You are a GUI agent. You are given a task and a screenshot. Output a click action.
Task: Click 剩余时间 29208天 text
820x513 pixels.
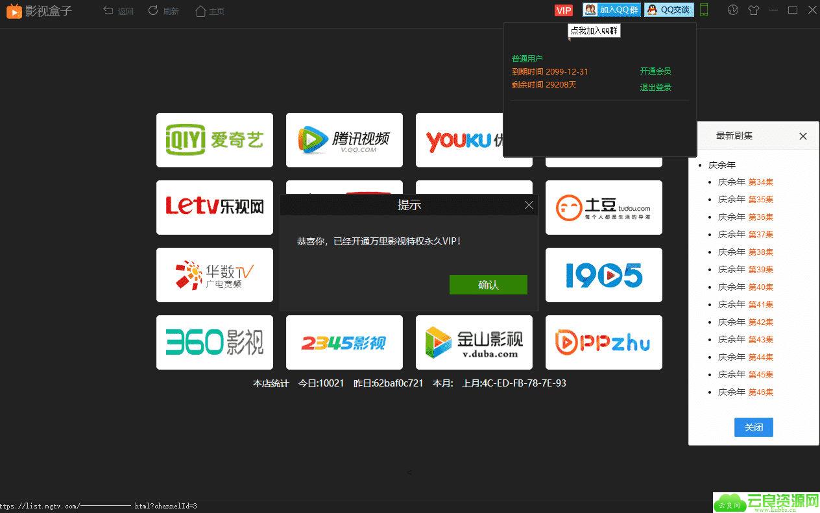click(x=544, y=85)
